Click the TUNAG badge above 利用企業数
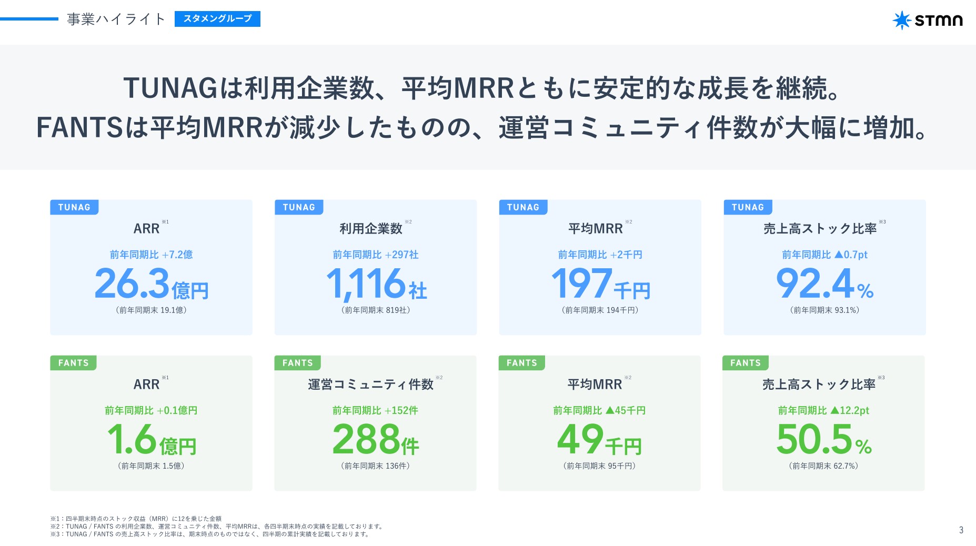Viewport: 976px width, 546px height. click(300, 207)
